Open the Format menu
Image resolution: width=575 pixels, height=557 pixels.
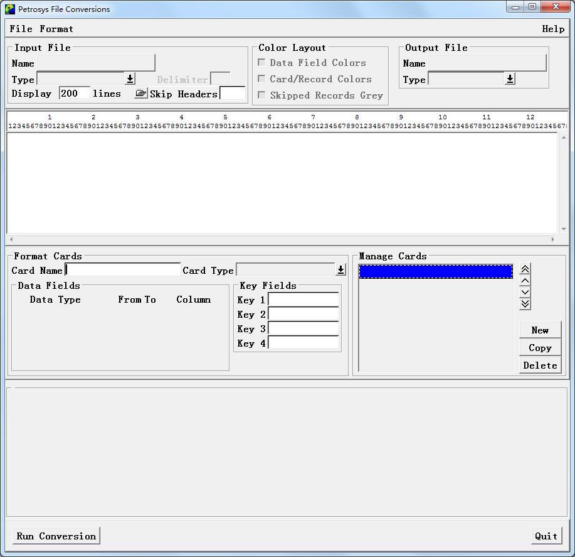(56, 29)
